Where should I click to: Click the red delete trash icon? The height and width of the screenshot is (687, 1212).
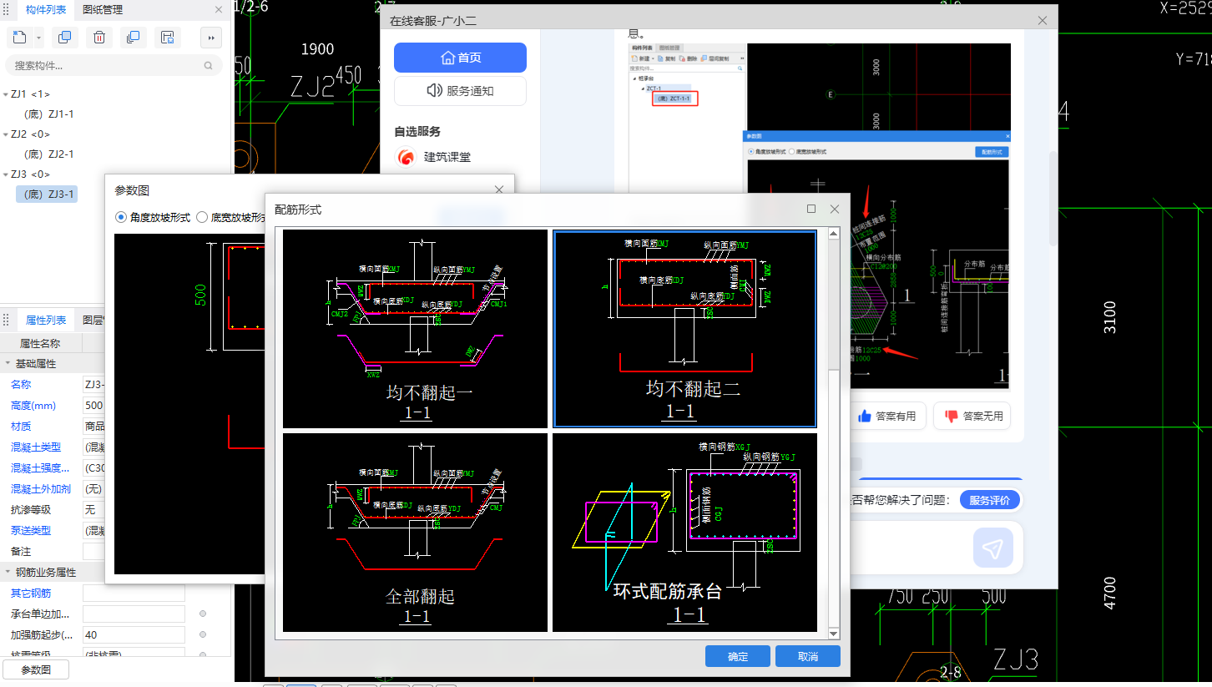coord(98,37)
